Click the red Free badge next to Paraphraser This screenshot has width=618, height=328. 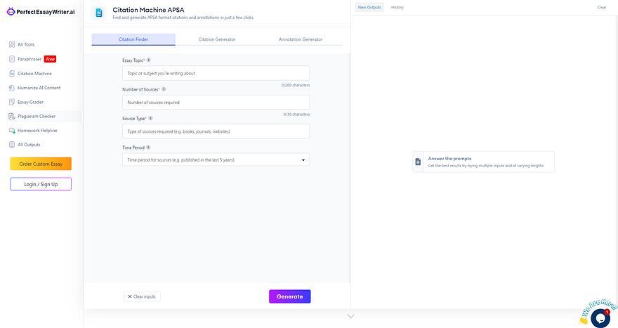coord(50,59)
